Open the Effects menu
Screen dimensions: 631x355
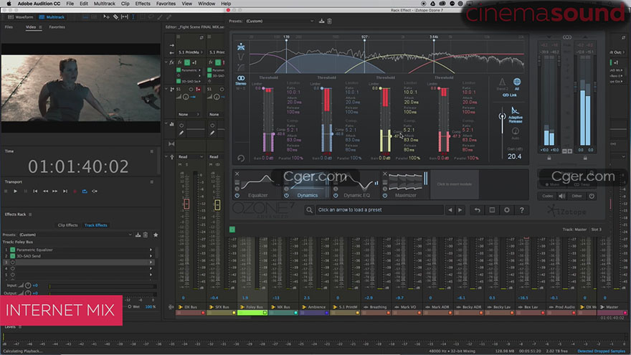(x=143, y=3)
